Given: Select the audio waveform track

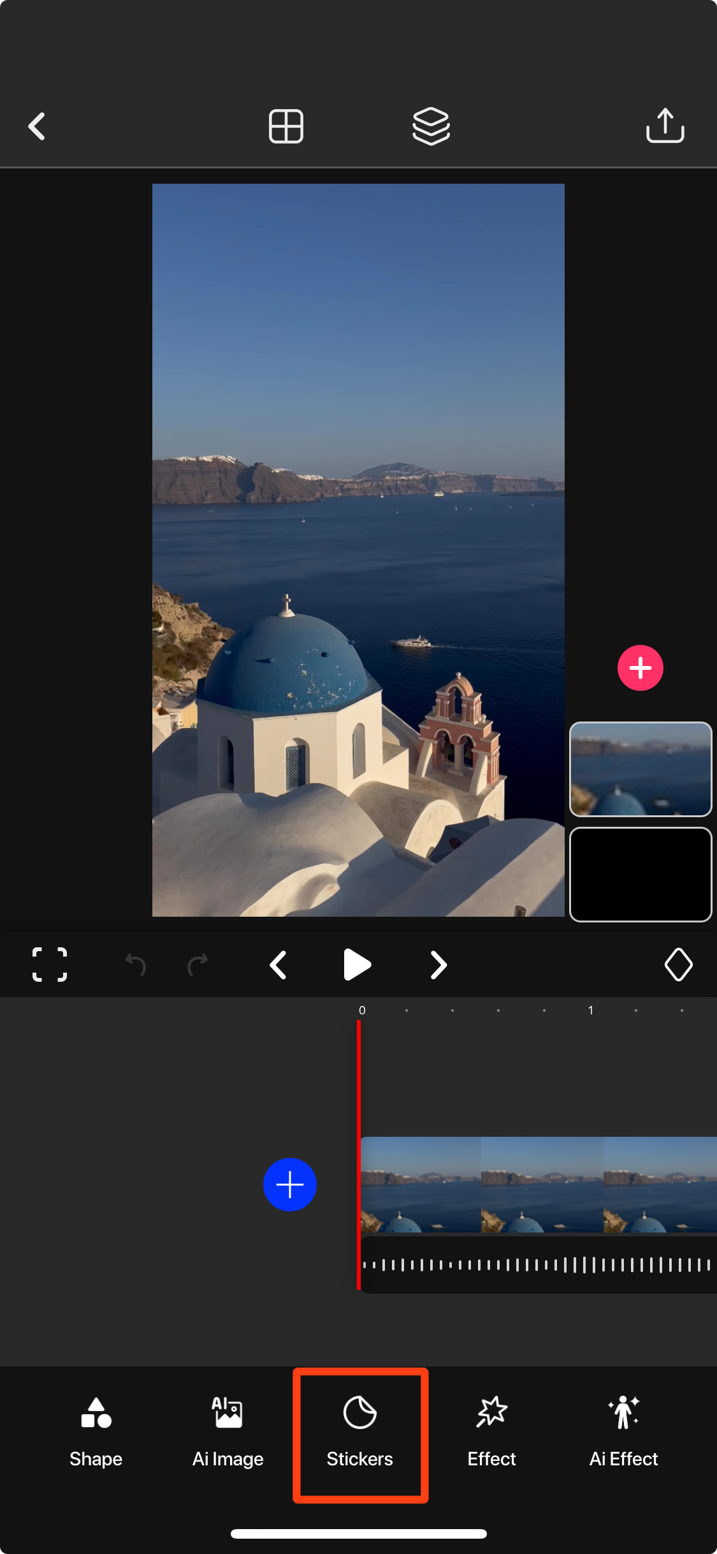Looking at the screenshot, I should pyautogui.click(x=539, y=1265).
